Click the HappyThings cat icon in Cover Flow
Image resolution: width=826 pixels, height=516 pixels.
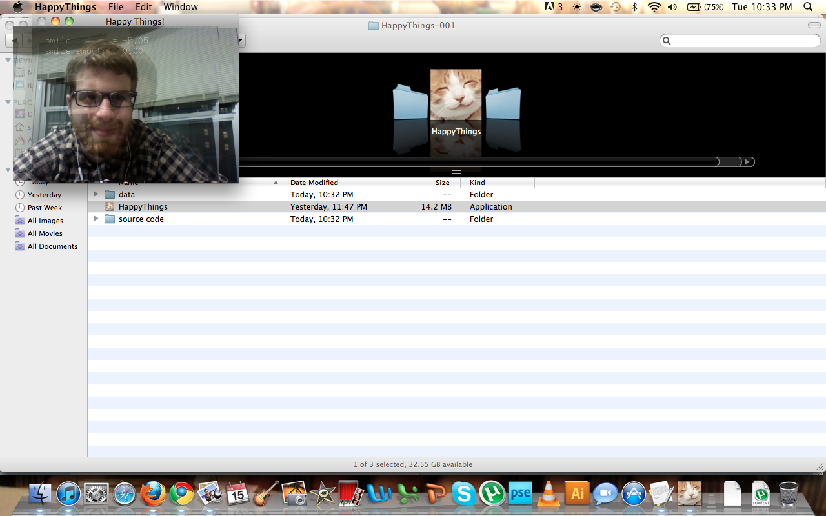click(x=456, y=95)
